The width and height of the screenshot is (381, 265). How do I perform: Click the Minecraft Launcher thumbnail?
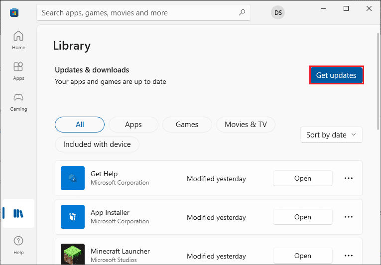(x=73, y=255)
